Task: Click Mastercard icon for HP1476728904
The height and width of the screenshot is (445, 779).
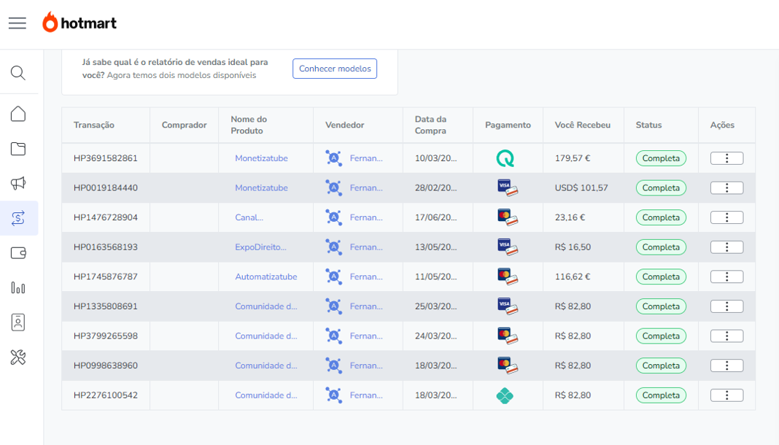Action: [507, 217]
